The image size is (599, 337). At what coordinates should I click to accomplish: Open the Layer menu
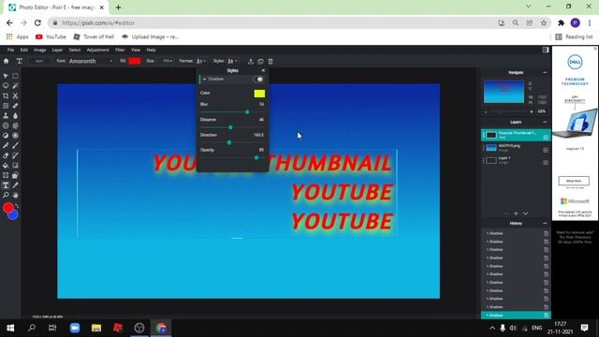point(57,50)
